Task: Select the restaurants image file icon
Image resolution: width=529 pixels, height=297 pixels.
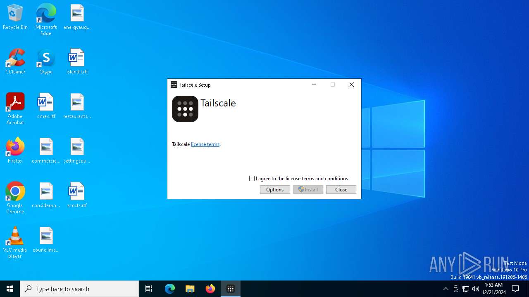Action: click(77, 106)
